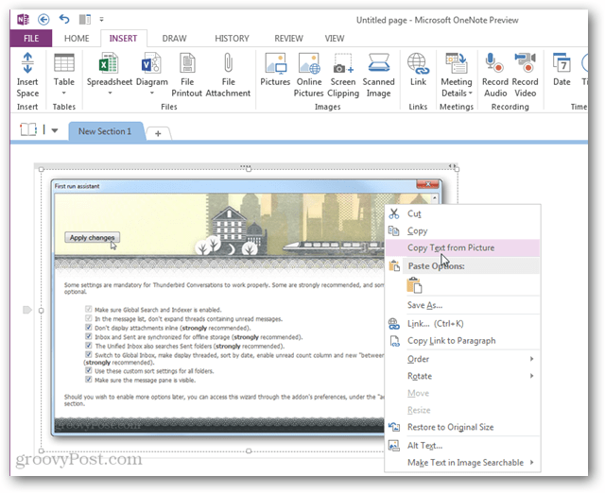The image size is (605, 493).
Task: Click the Table grid icon
Action: pyautogui.click(x=64, y=63)
